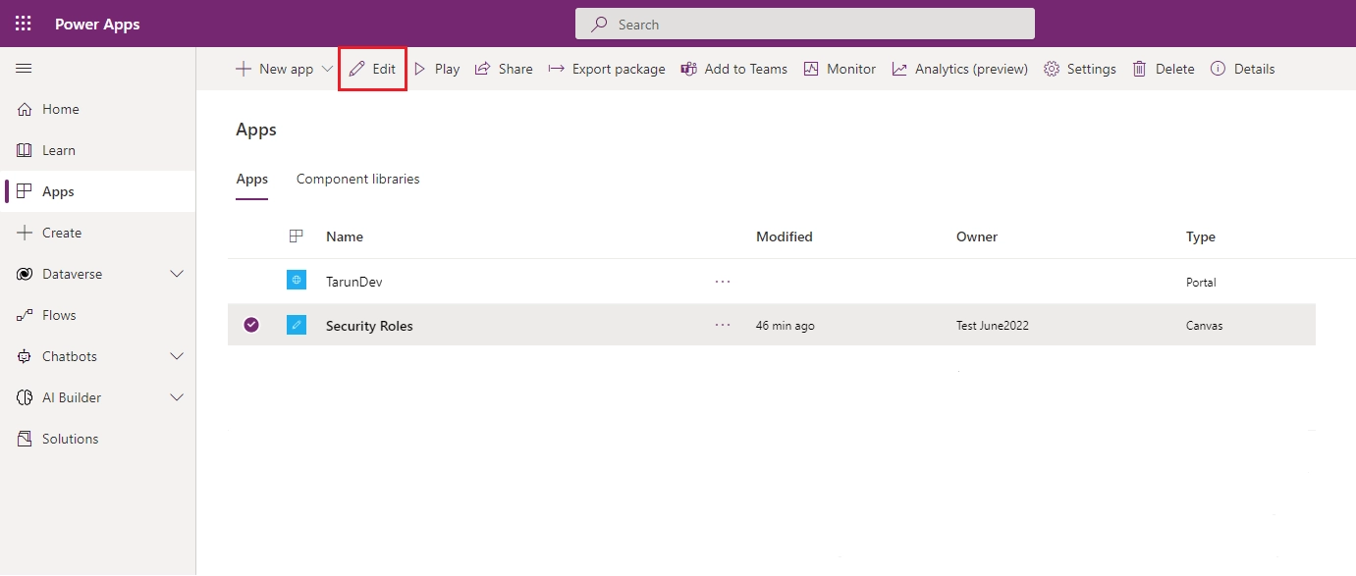Open more options for Security Roles
1356x576 pixels.
723,325
